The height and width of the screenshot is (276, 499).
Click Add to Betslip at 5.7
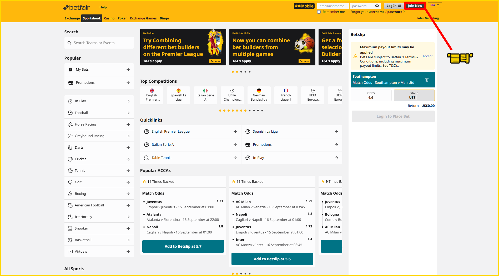[183, 246]
